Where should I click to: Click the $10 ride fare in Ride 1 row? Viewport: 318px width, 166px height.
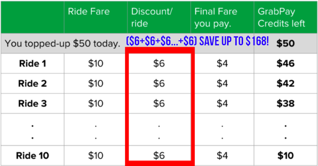[x=96, y=63]
